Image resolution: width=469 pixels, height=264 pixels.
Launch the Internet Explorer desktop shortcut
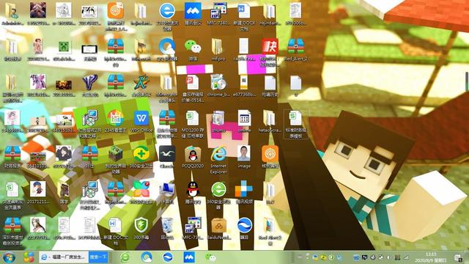[218, 154]
